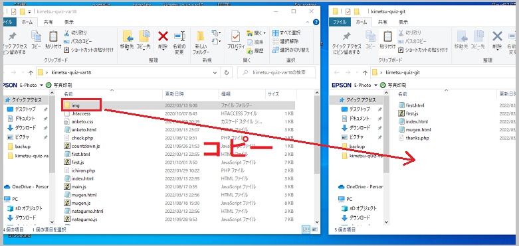Screen dimensions: 519x246
Task: Click Pin to Quick Access in kimetsu-quiz-git window
Action: pyautogui.click(x=346, y=43)
